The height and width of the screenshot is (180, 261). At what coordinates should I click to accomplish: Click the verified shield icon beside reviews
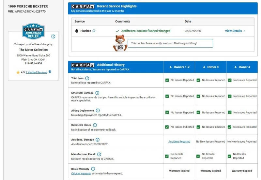(x=50, y=72)
